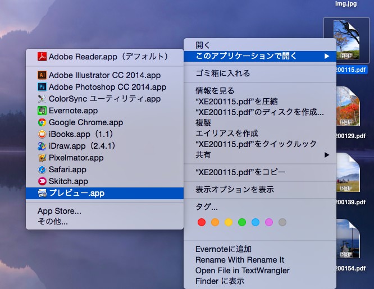Select the PDF thumbnail above 200139.pdf
The height and width of the screenshot is (289, 374).
click(x=348, y=172)
